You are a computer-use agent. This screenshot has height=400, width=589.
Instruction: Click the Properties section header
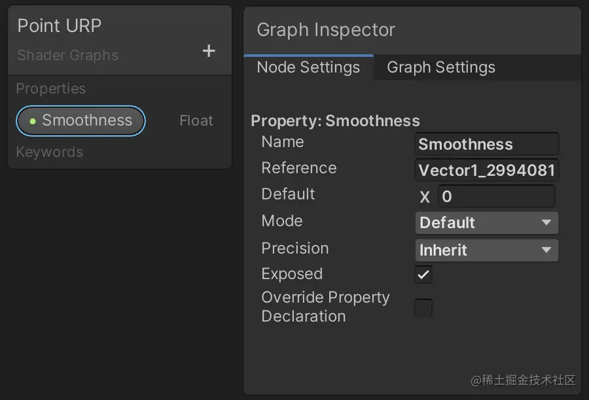(x=51, y=89)
